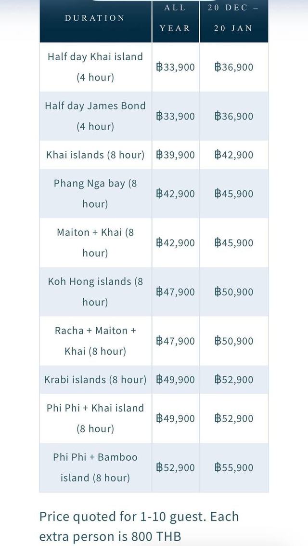The image size is (308, 546).
Task: Click all-year price ฿47,900 for Koh Hong
Action: 175,292
